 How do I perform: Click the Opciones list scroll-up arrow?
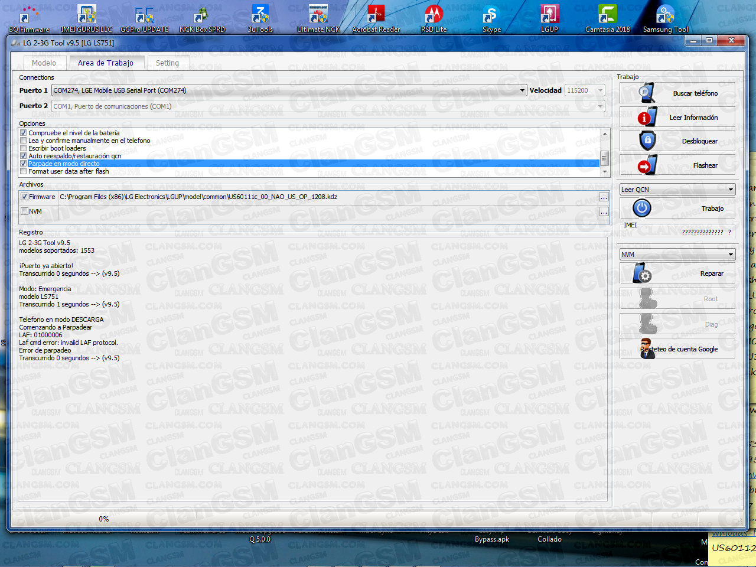(x=604, y=134)
